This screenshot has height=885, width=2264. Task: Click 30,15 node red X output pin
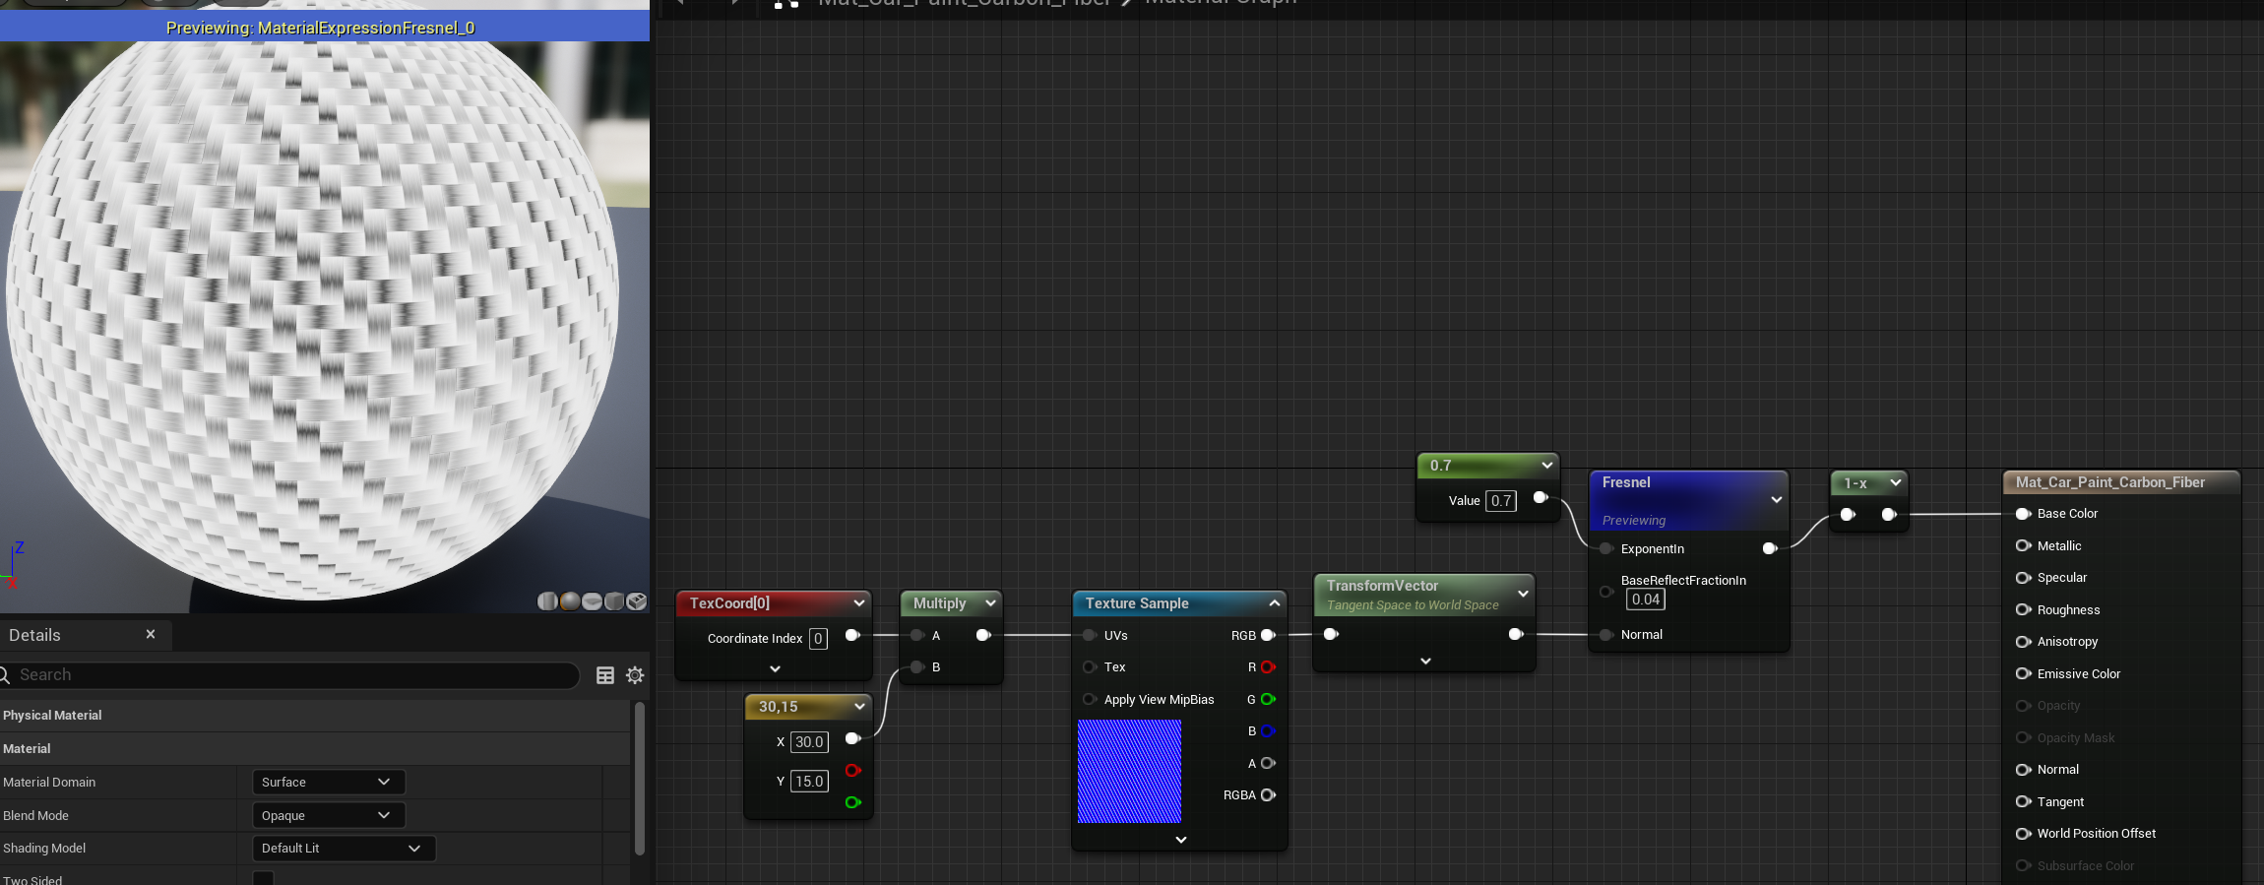pos(853,771)
